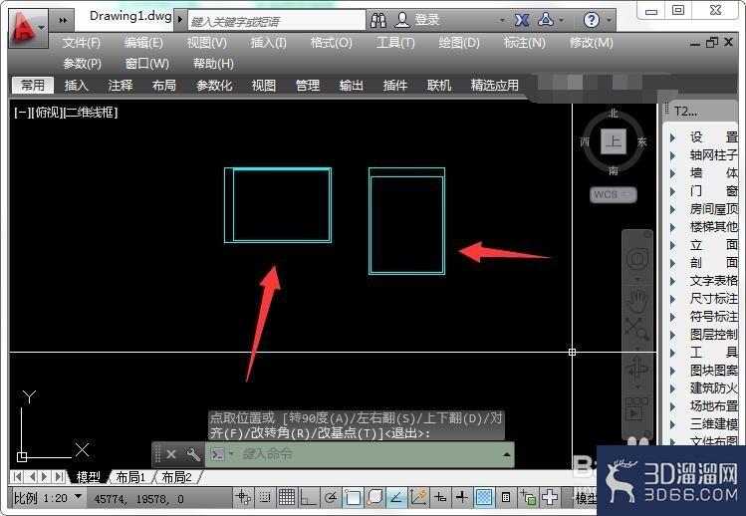Toggle Dynamic UCS in status bar

point(418,497)
